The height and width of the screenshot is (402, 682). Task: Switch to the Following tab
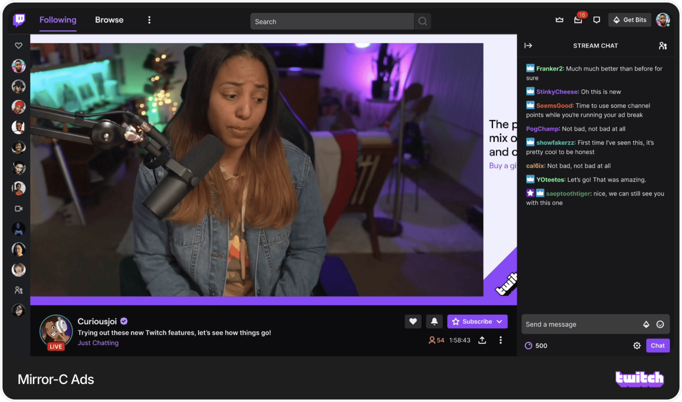pyautogui.click(x=58, y=20)
